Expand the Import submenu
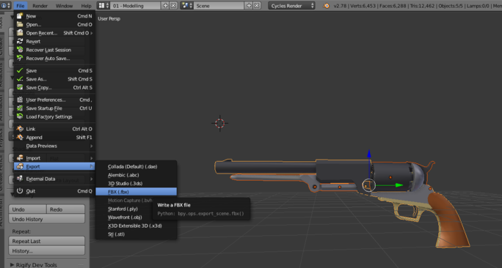Image resolution: width=502 pixels, height=268 pixels. pyautogui.click(x=54, y=158)
